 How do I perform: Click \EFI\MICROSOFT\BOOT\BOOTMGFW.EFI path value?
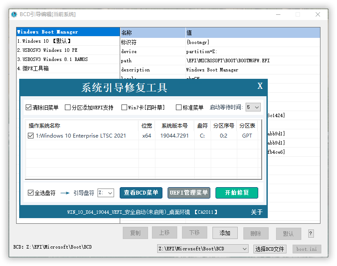coord(228,61)
